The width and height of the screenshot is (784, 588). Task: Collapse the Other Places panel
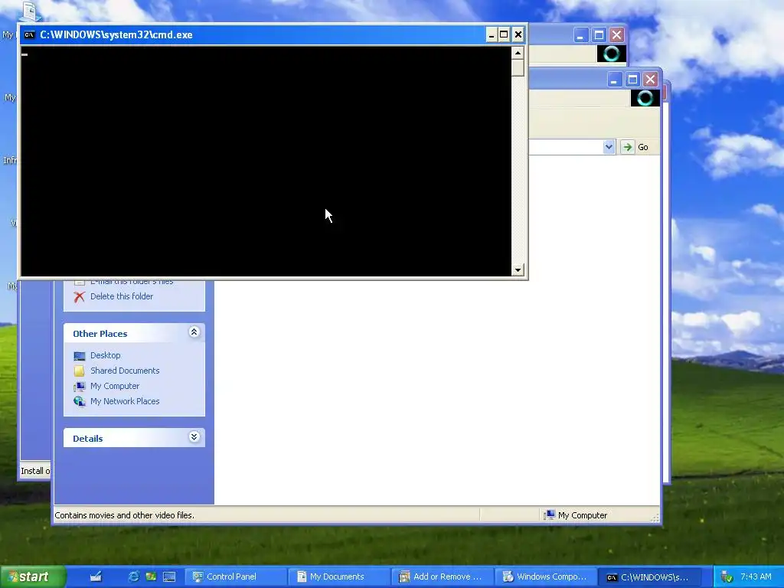(194, 332)
